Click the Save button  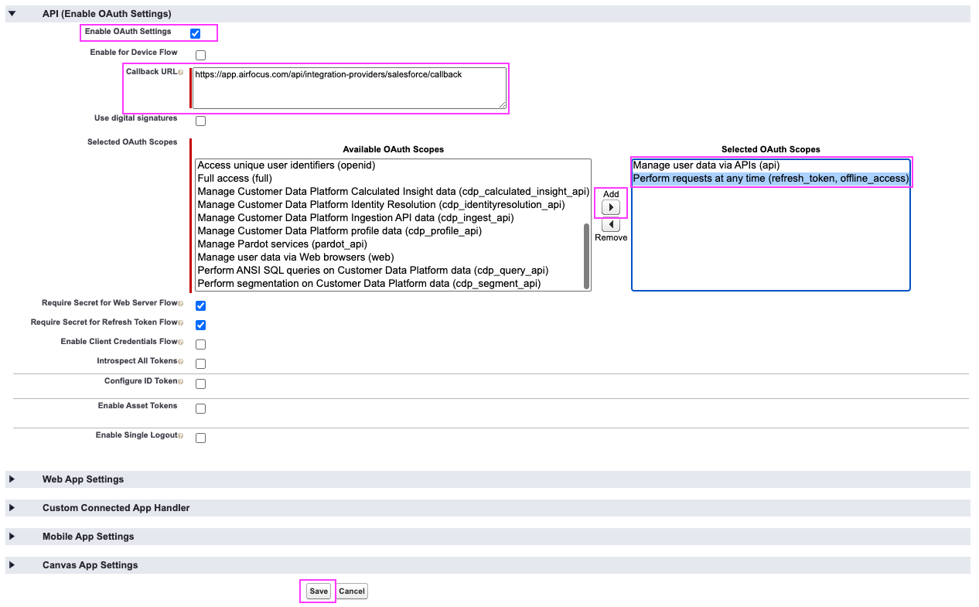click(318, 591)
